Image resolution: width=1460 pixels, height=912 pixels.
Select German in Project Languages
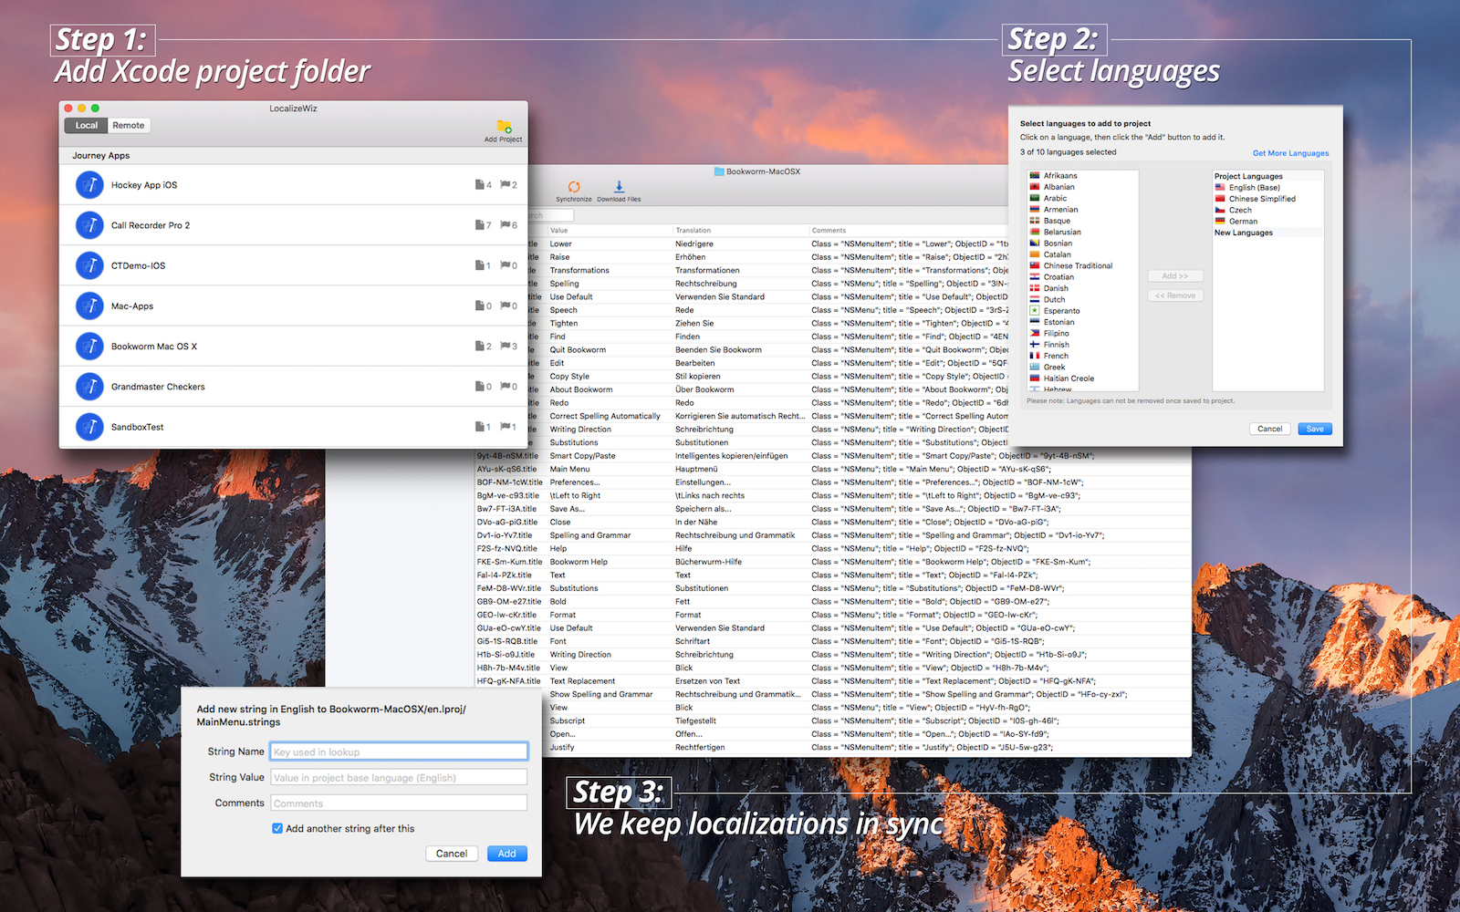tap(1243, 222)
